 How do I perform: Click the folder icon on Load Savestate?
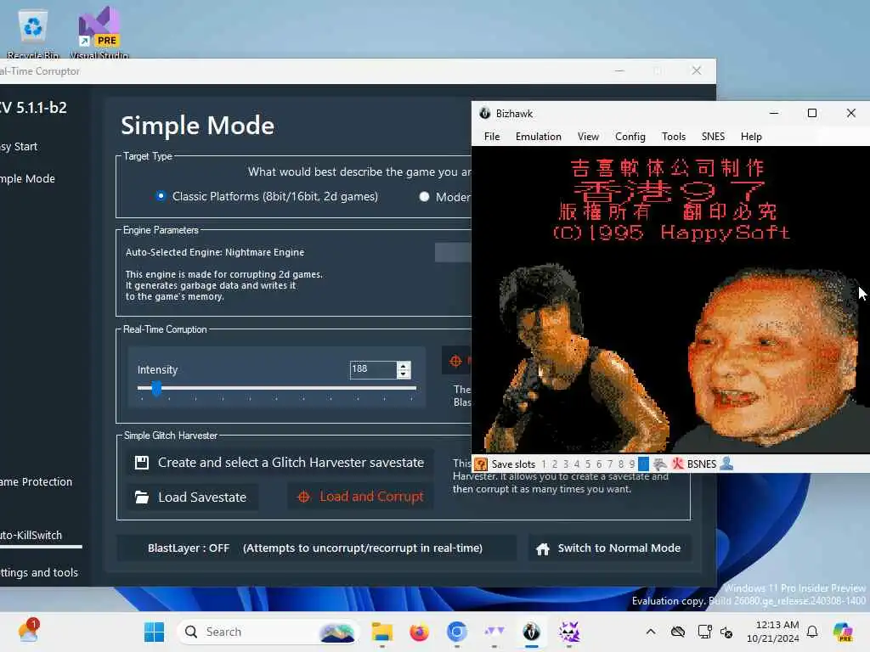click(142, 497)
